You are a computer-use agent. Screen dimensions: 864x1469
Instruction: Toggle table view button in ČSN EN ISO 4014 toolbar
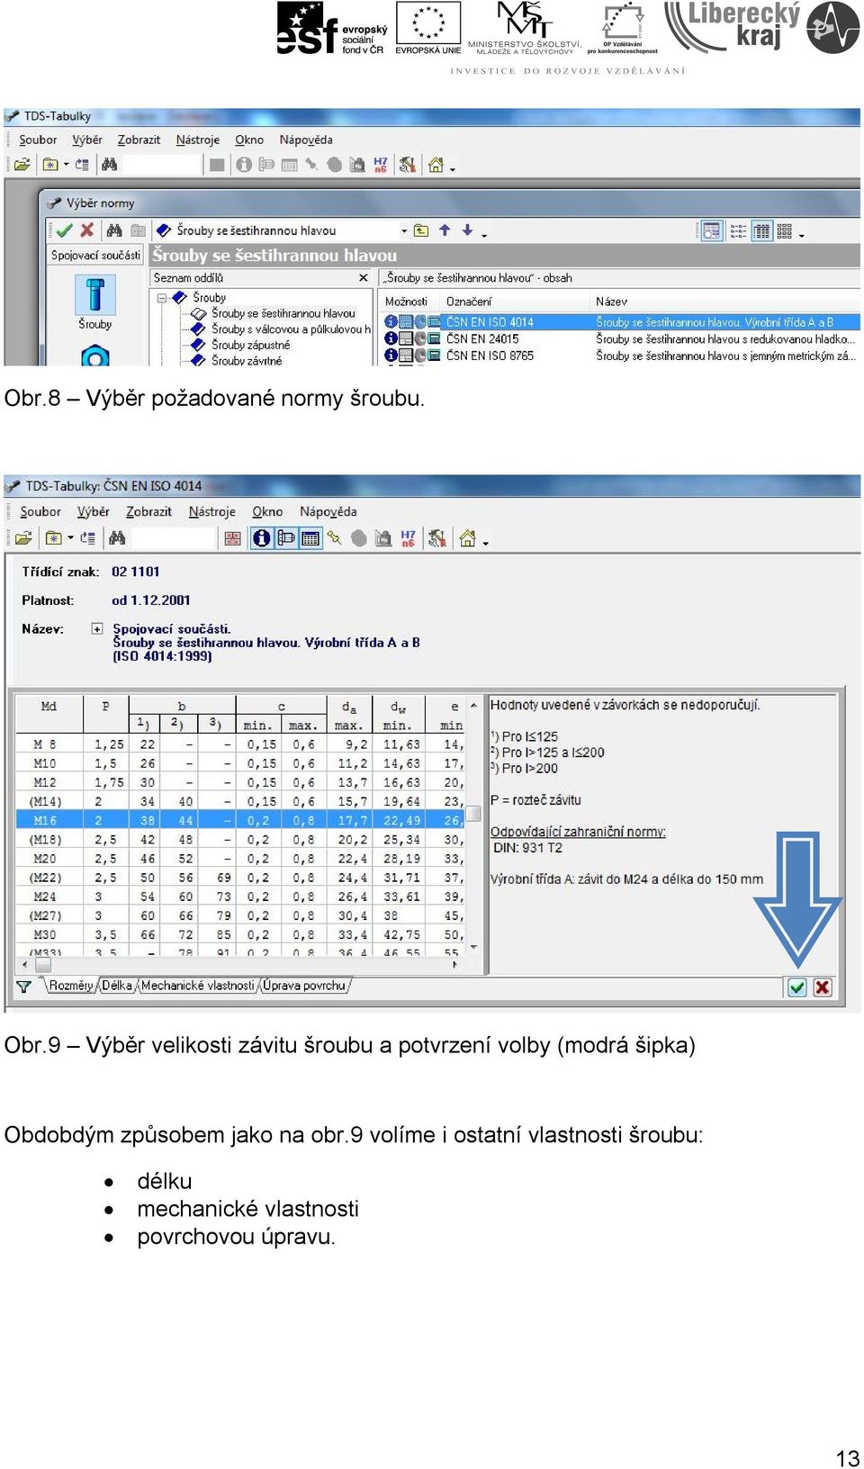[310, 538]
